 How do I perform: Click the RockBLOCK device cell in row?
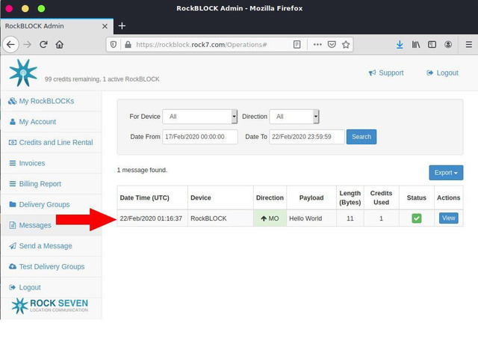coord(220,218)
